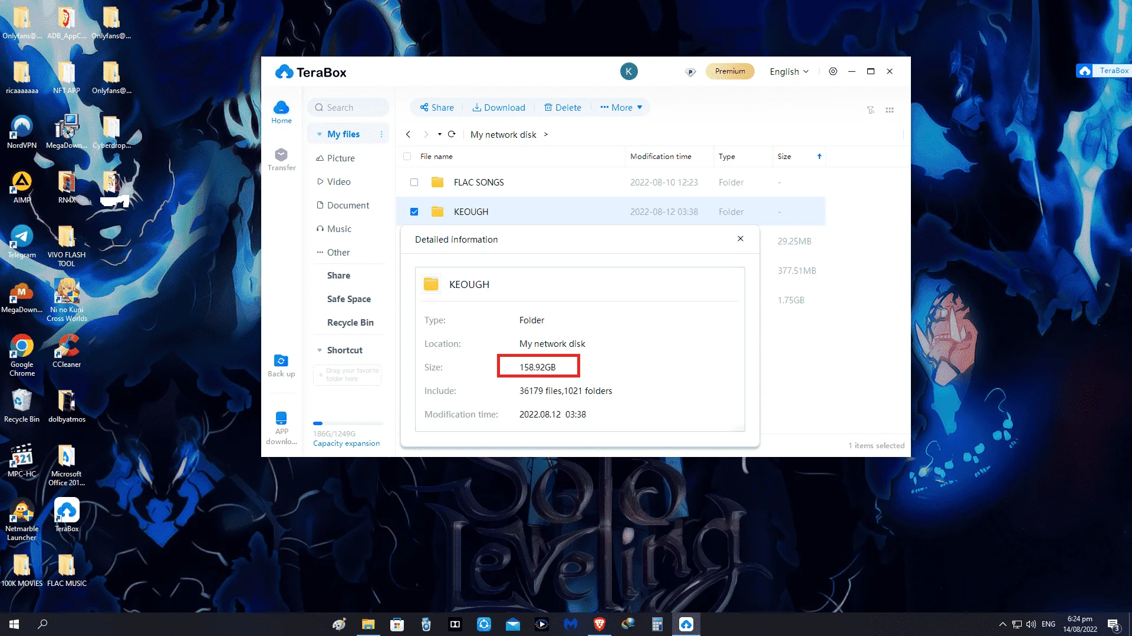Click the Delete toolbar button
Image resolution: width=1132 pixels, height=636 pixels.
pos(562,107)
